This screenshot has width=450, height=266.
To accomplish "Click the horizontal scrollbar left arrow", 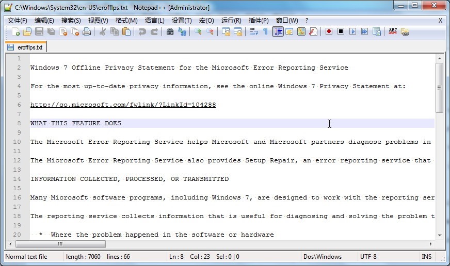I will coord(10,244).
